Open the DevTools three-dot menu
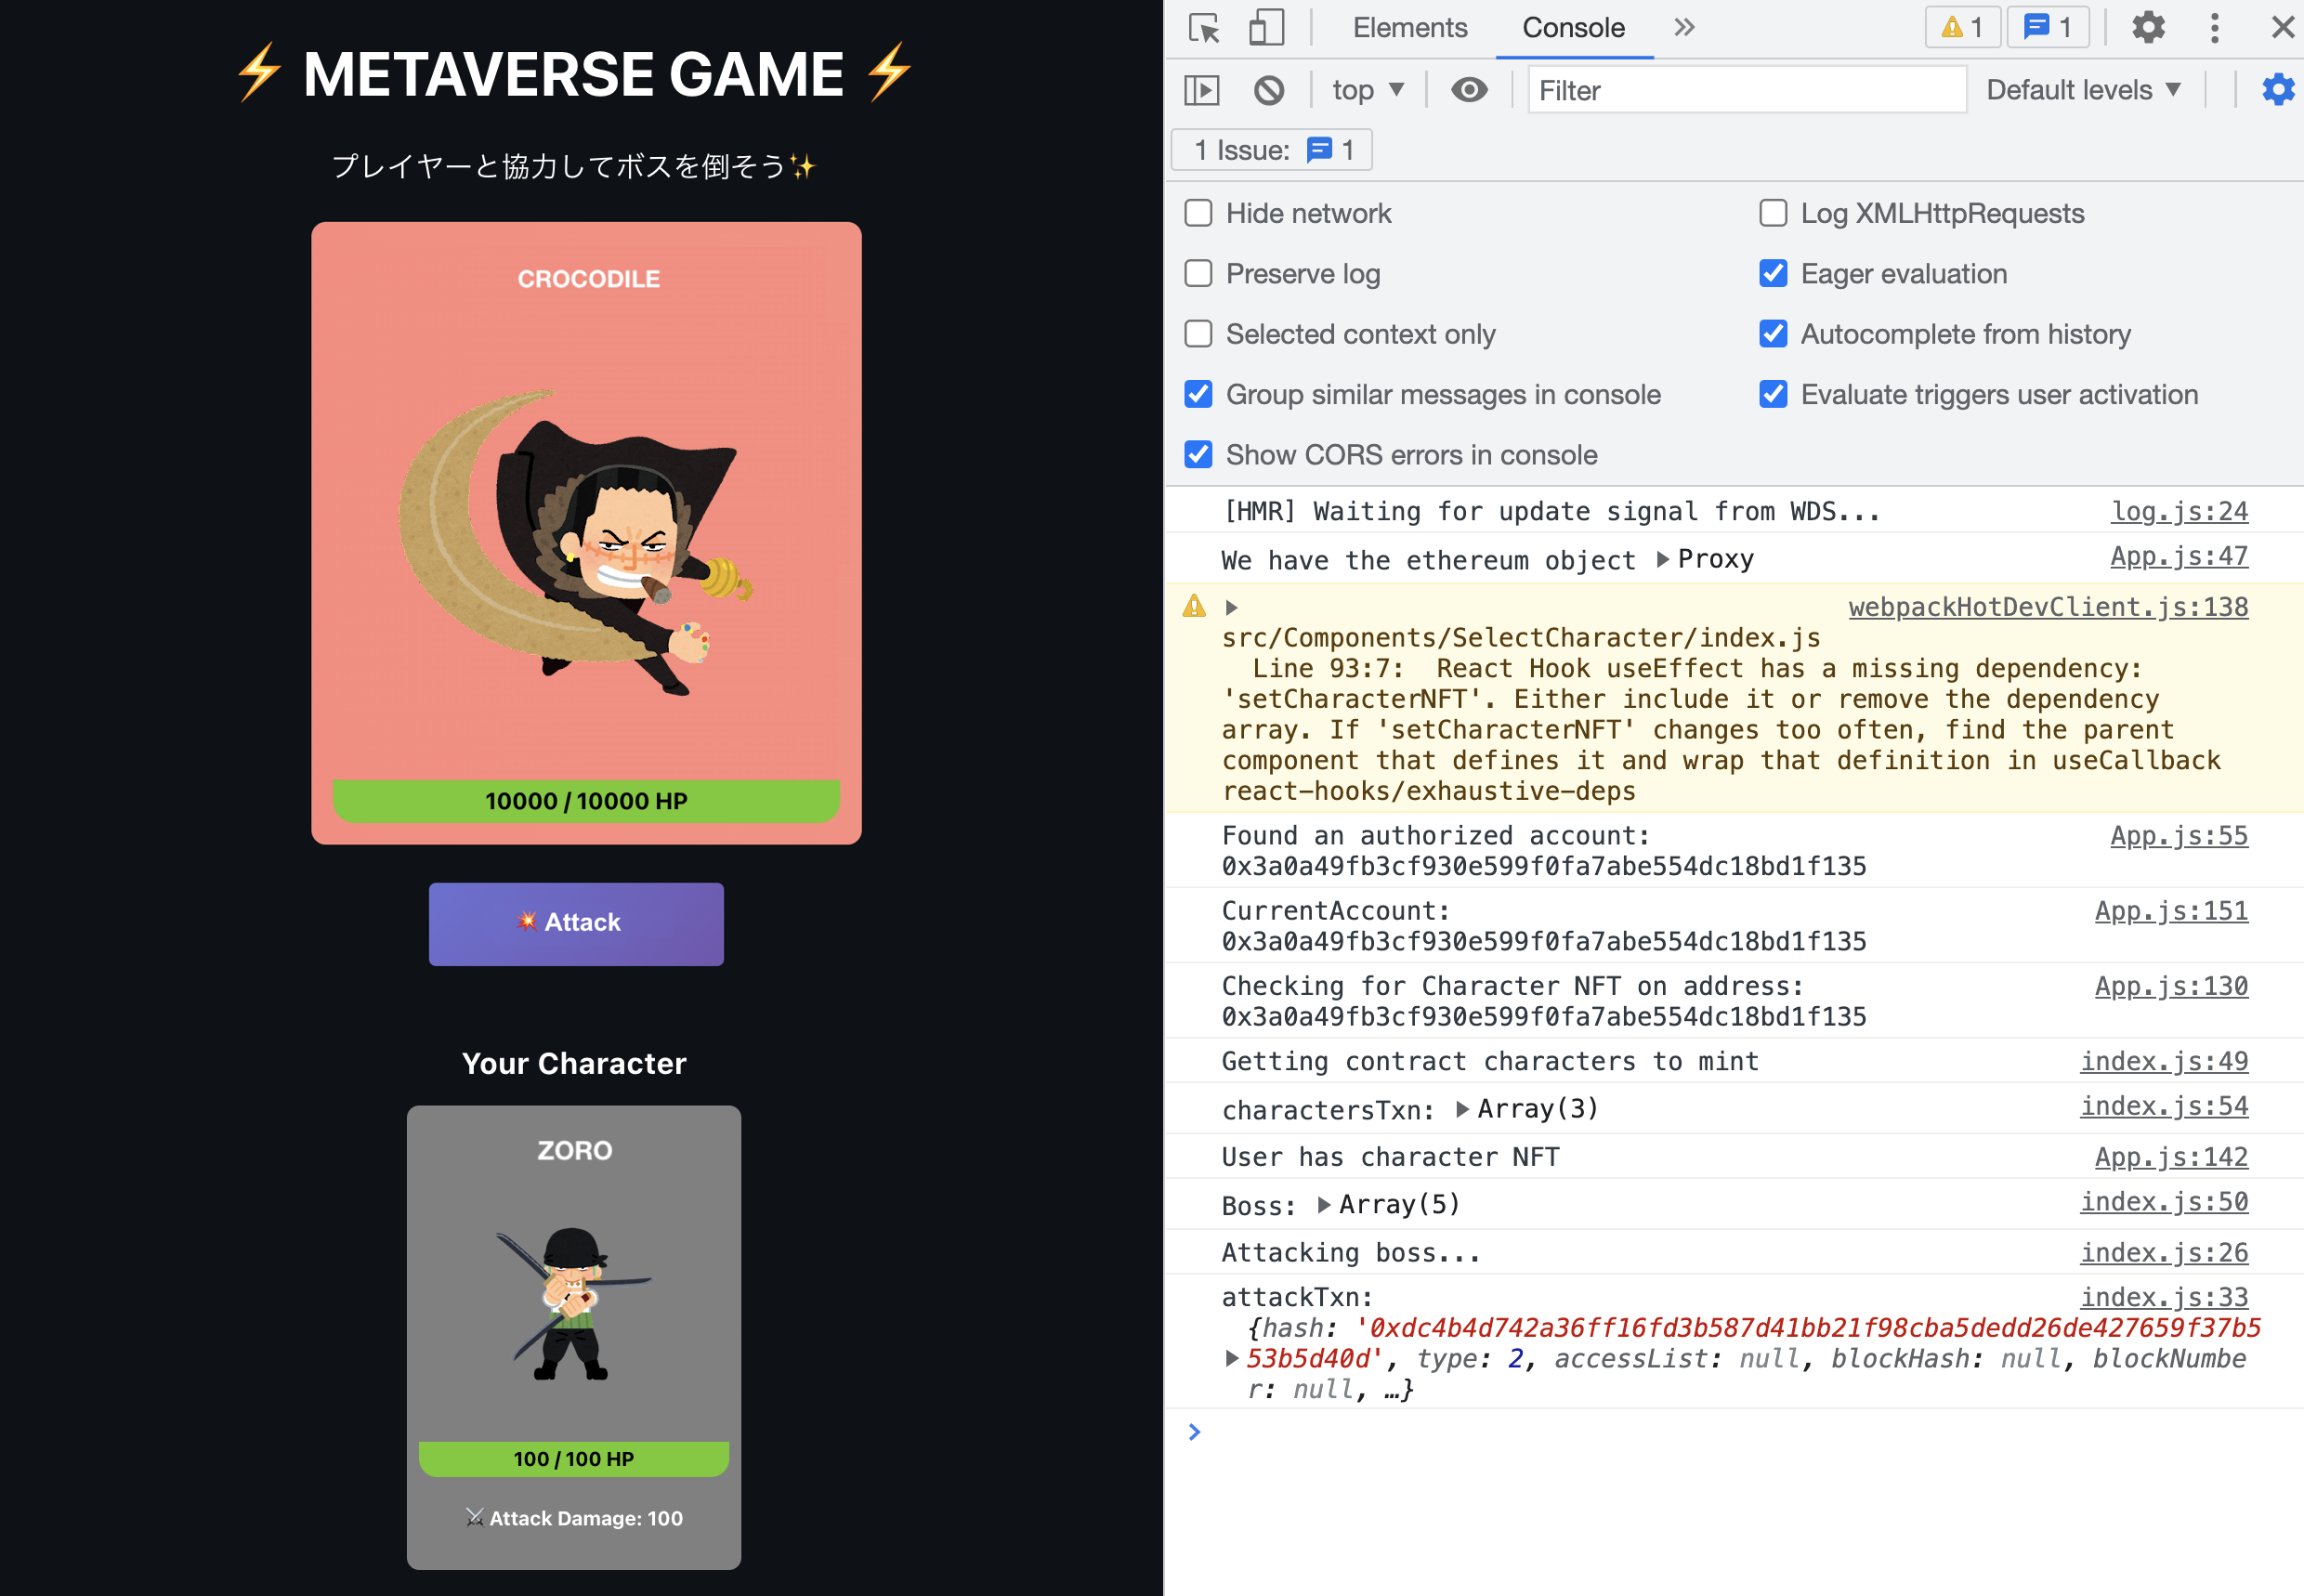2304x1596 pixels. 2215,27
